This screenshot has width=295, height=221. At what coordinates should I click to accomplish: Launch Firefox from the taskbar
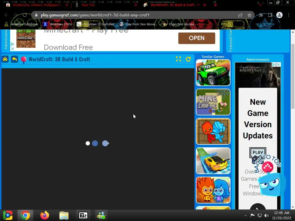pos(45,215)
